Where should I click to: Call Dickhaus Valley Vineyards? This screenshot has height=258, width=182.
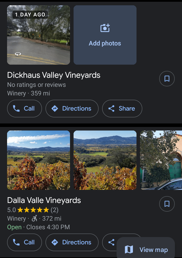click(24, 109)
